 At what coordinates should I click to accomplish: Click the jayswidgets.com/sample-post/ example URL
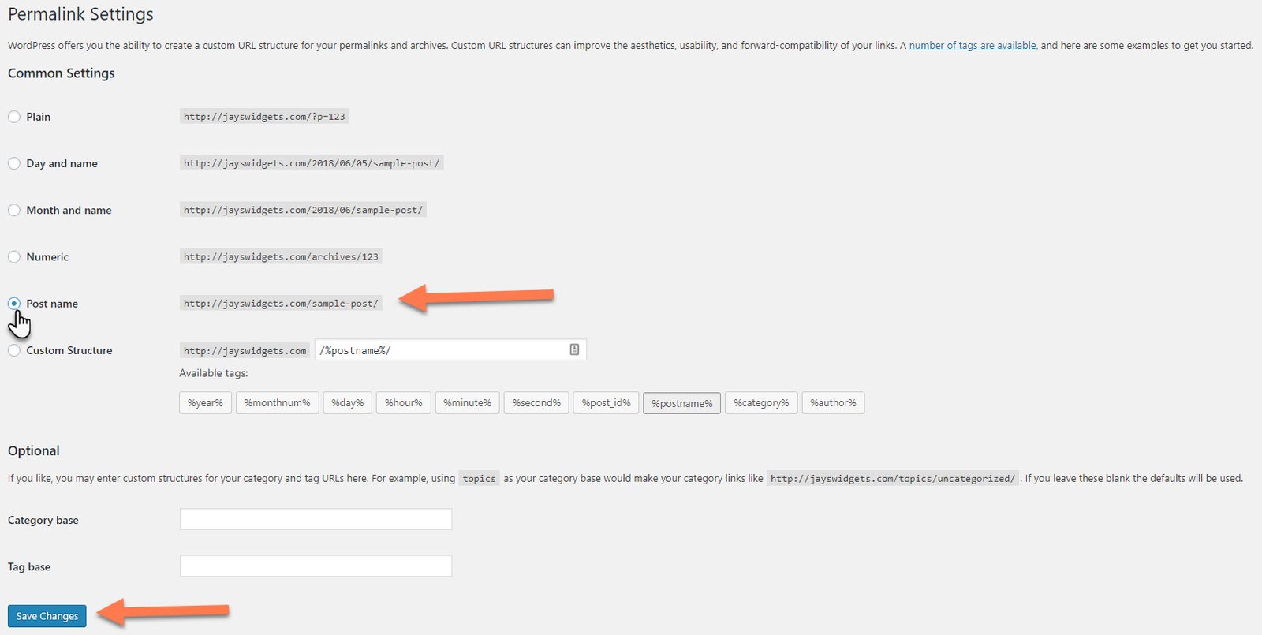point(281,304)
